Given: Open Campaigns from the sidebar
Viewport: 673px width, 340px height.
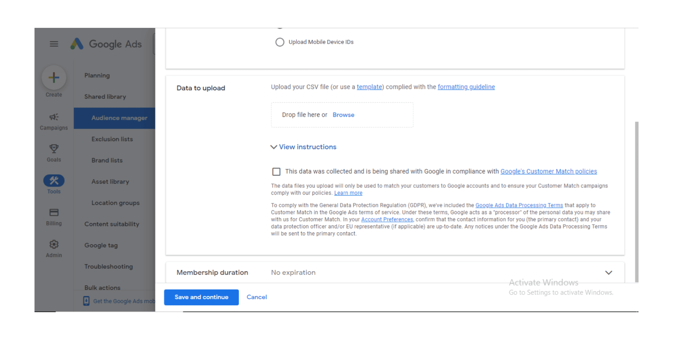Looking at the screenshot, I should pyautogui.click(x=54, y=117).
